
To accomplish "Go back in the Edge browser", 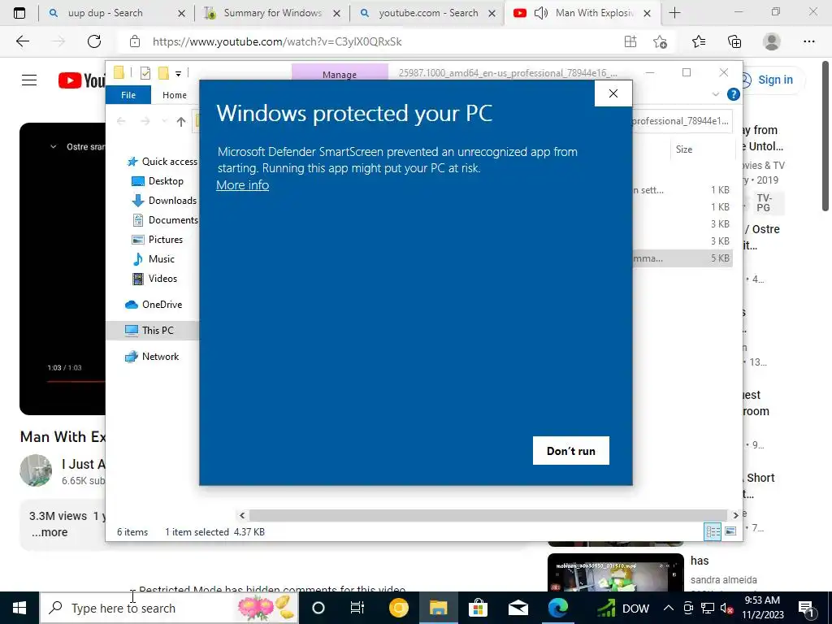I will click(x=22, y=41).
